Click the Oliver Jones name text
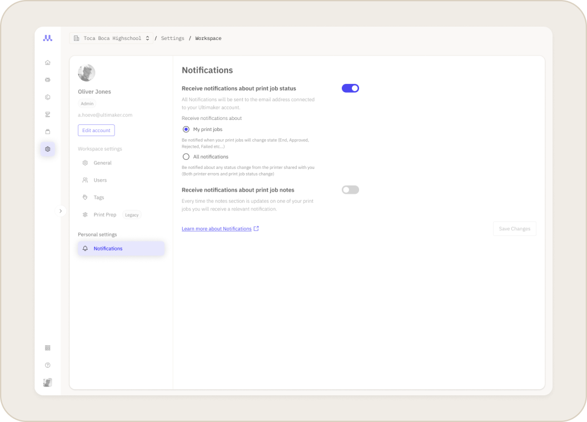The height and width of the screenshot is (422, 587). click(x=94, y=92)
